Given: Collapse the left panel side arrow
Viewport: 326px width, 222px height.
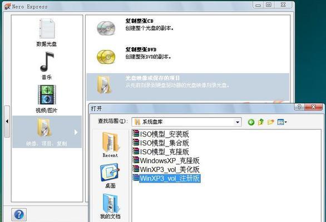Looking at the screenshot, I should click(x=7, y=122).
